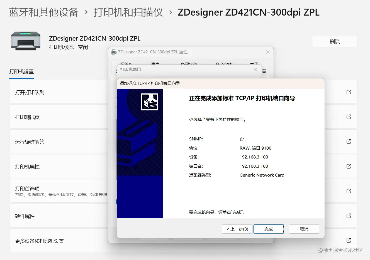Click the 完成 button to finish the wizard
The height and width of the screenshot is (260, 370).
tap(268, 229)
